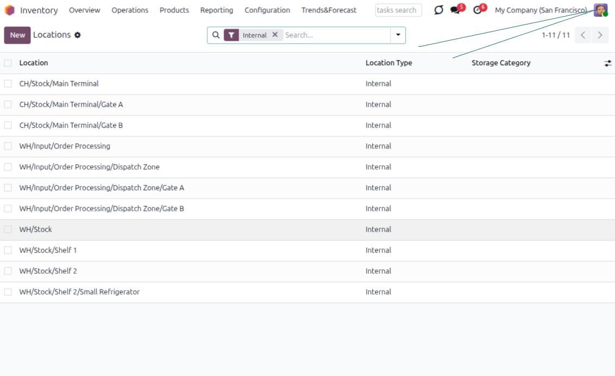Click the Inventory app logo icon
Viewport: 615px width, 376px height.
[10, 10]
